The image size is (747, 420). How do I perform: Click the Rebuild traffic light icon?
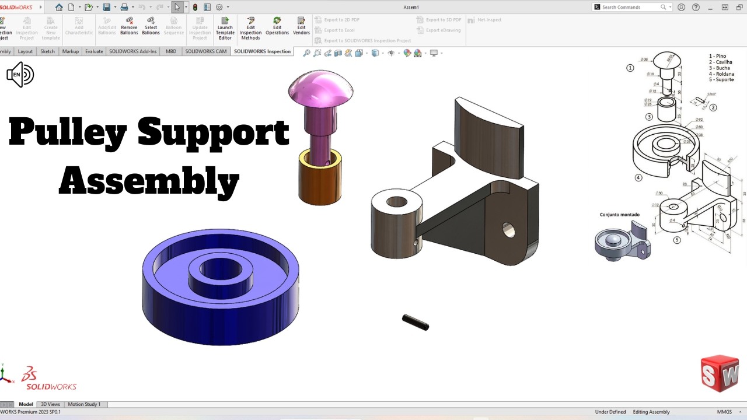point(195,8)
